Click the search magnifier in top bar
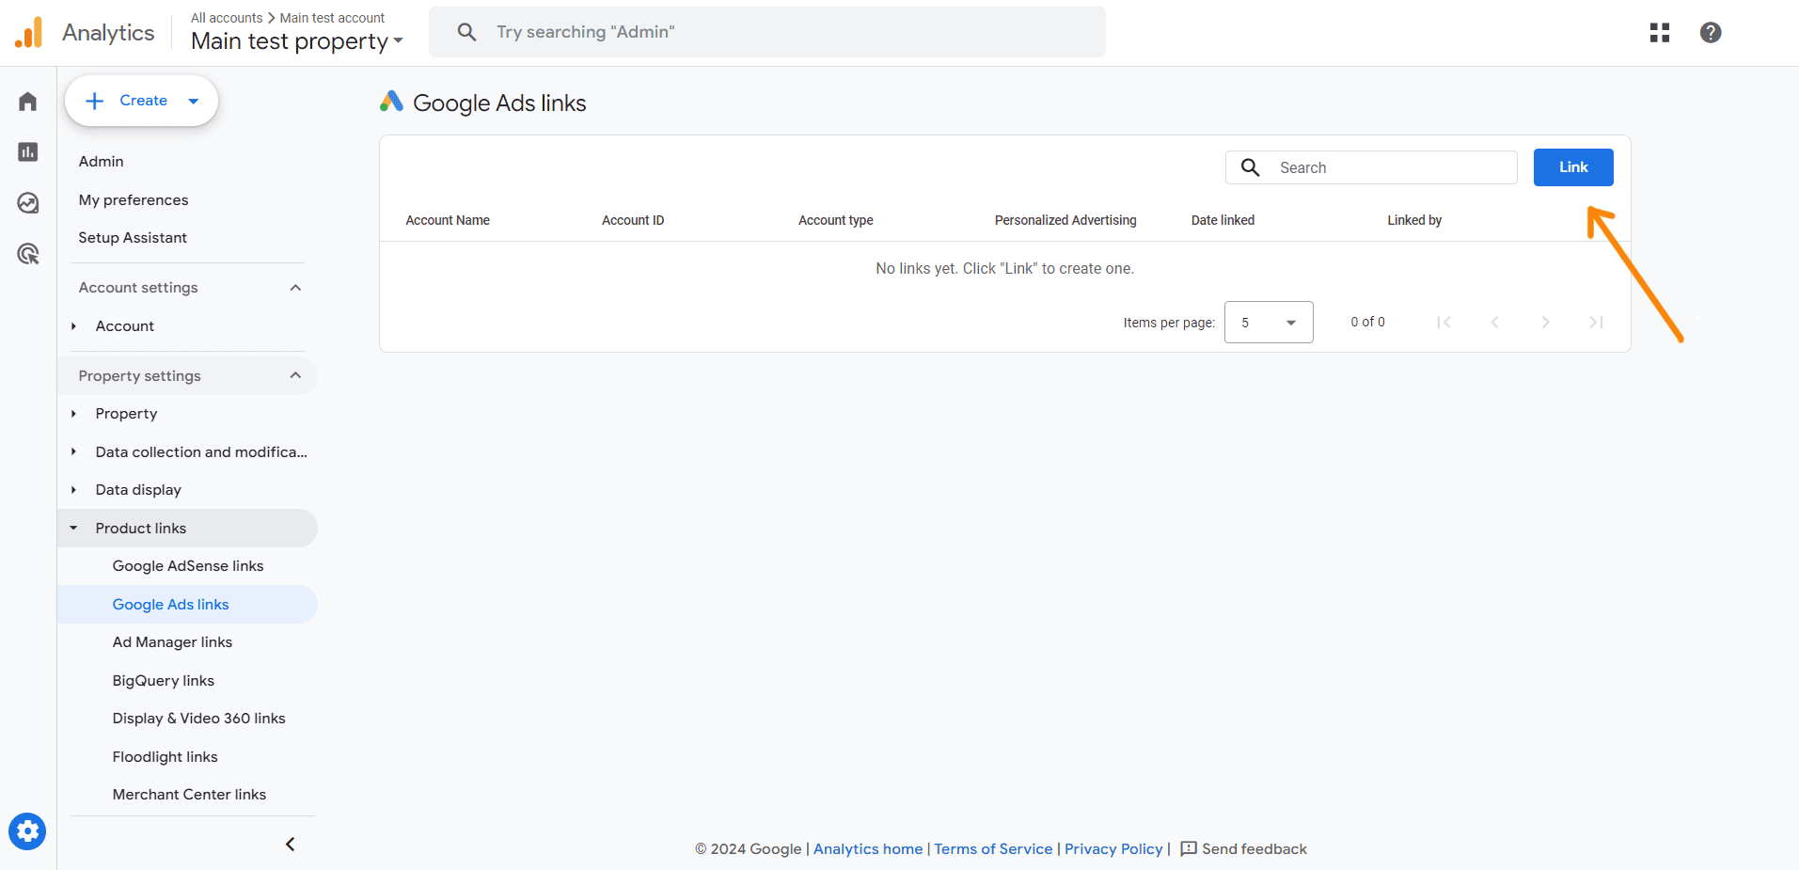Screen dimensions: 1799x870 pos(466,32)
